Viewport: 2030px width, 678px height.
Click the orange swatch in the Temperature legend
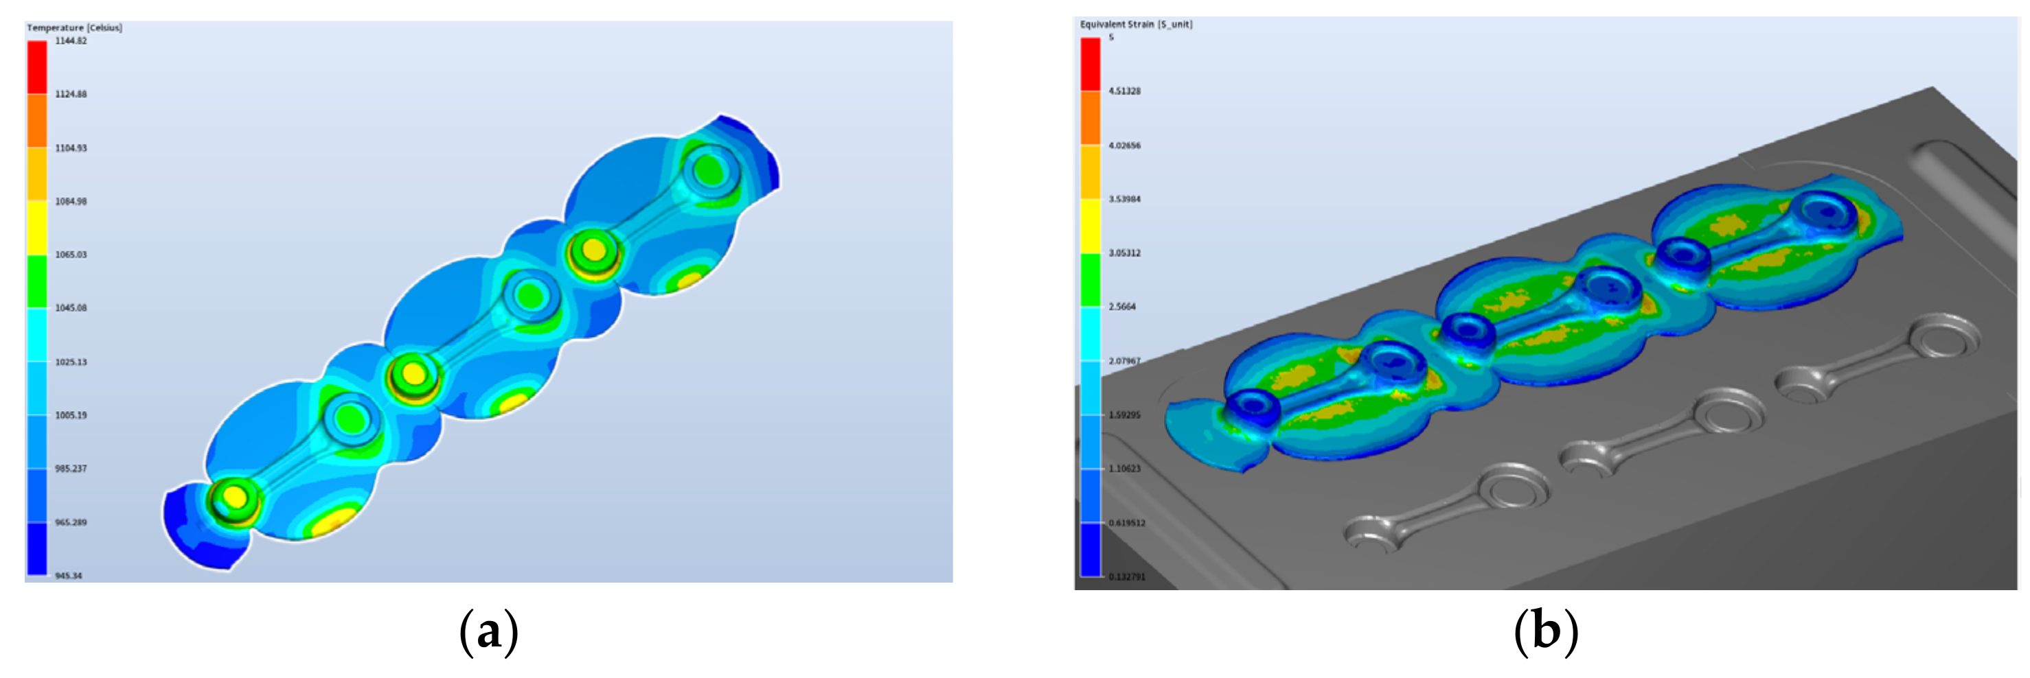pos(37,121)
